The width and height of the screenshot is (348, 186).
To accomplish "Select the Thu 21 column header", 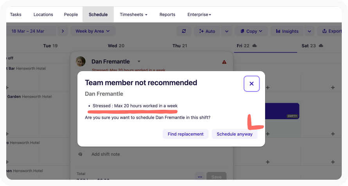I will coord(180,46).
